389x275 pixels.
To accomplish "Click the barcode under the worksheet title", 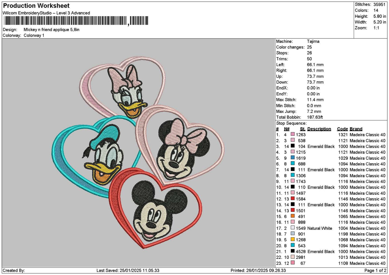I will (76, 21).
